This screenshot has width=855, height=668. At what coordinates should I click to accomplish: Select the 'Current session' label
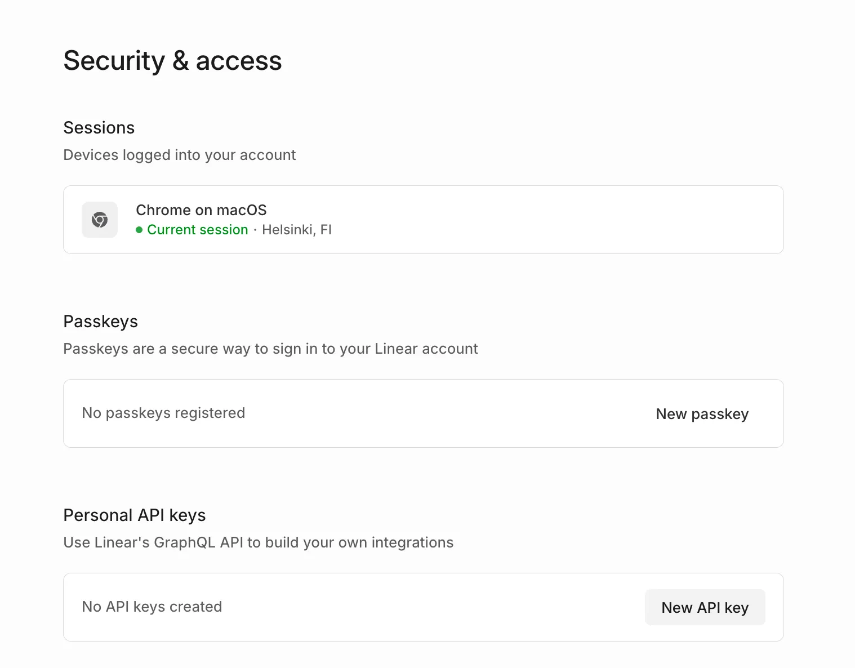[x=198, y=230]
